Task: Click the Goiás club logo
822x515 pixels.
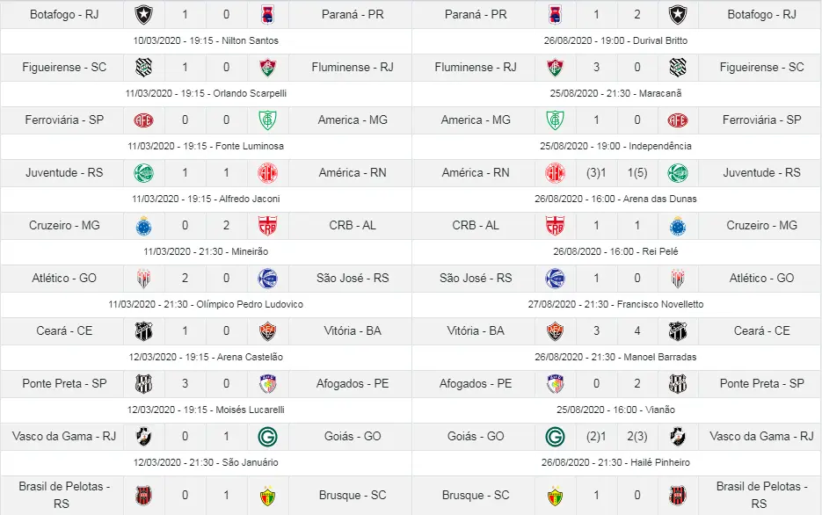Action: 268,437
